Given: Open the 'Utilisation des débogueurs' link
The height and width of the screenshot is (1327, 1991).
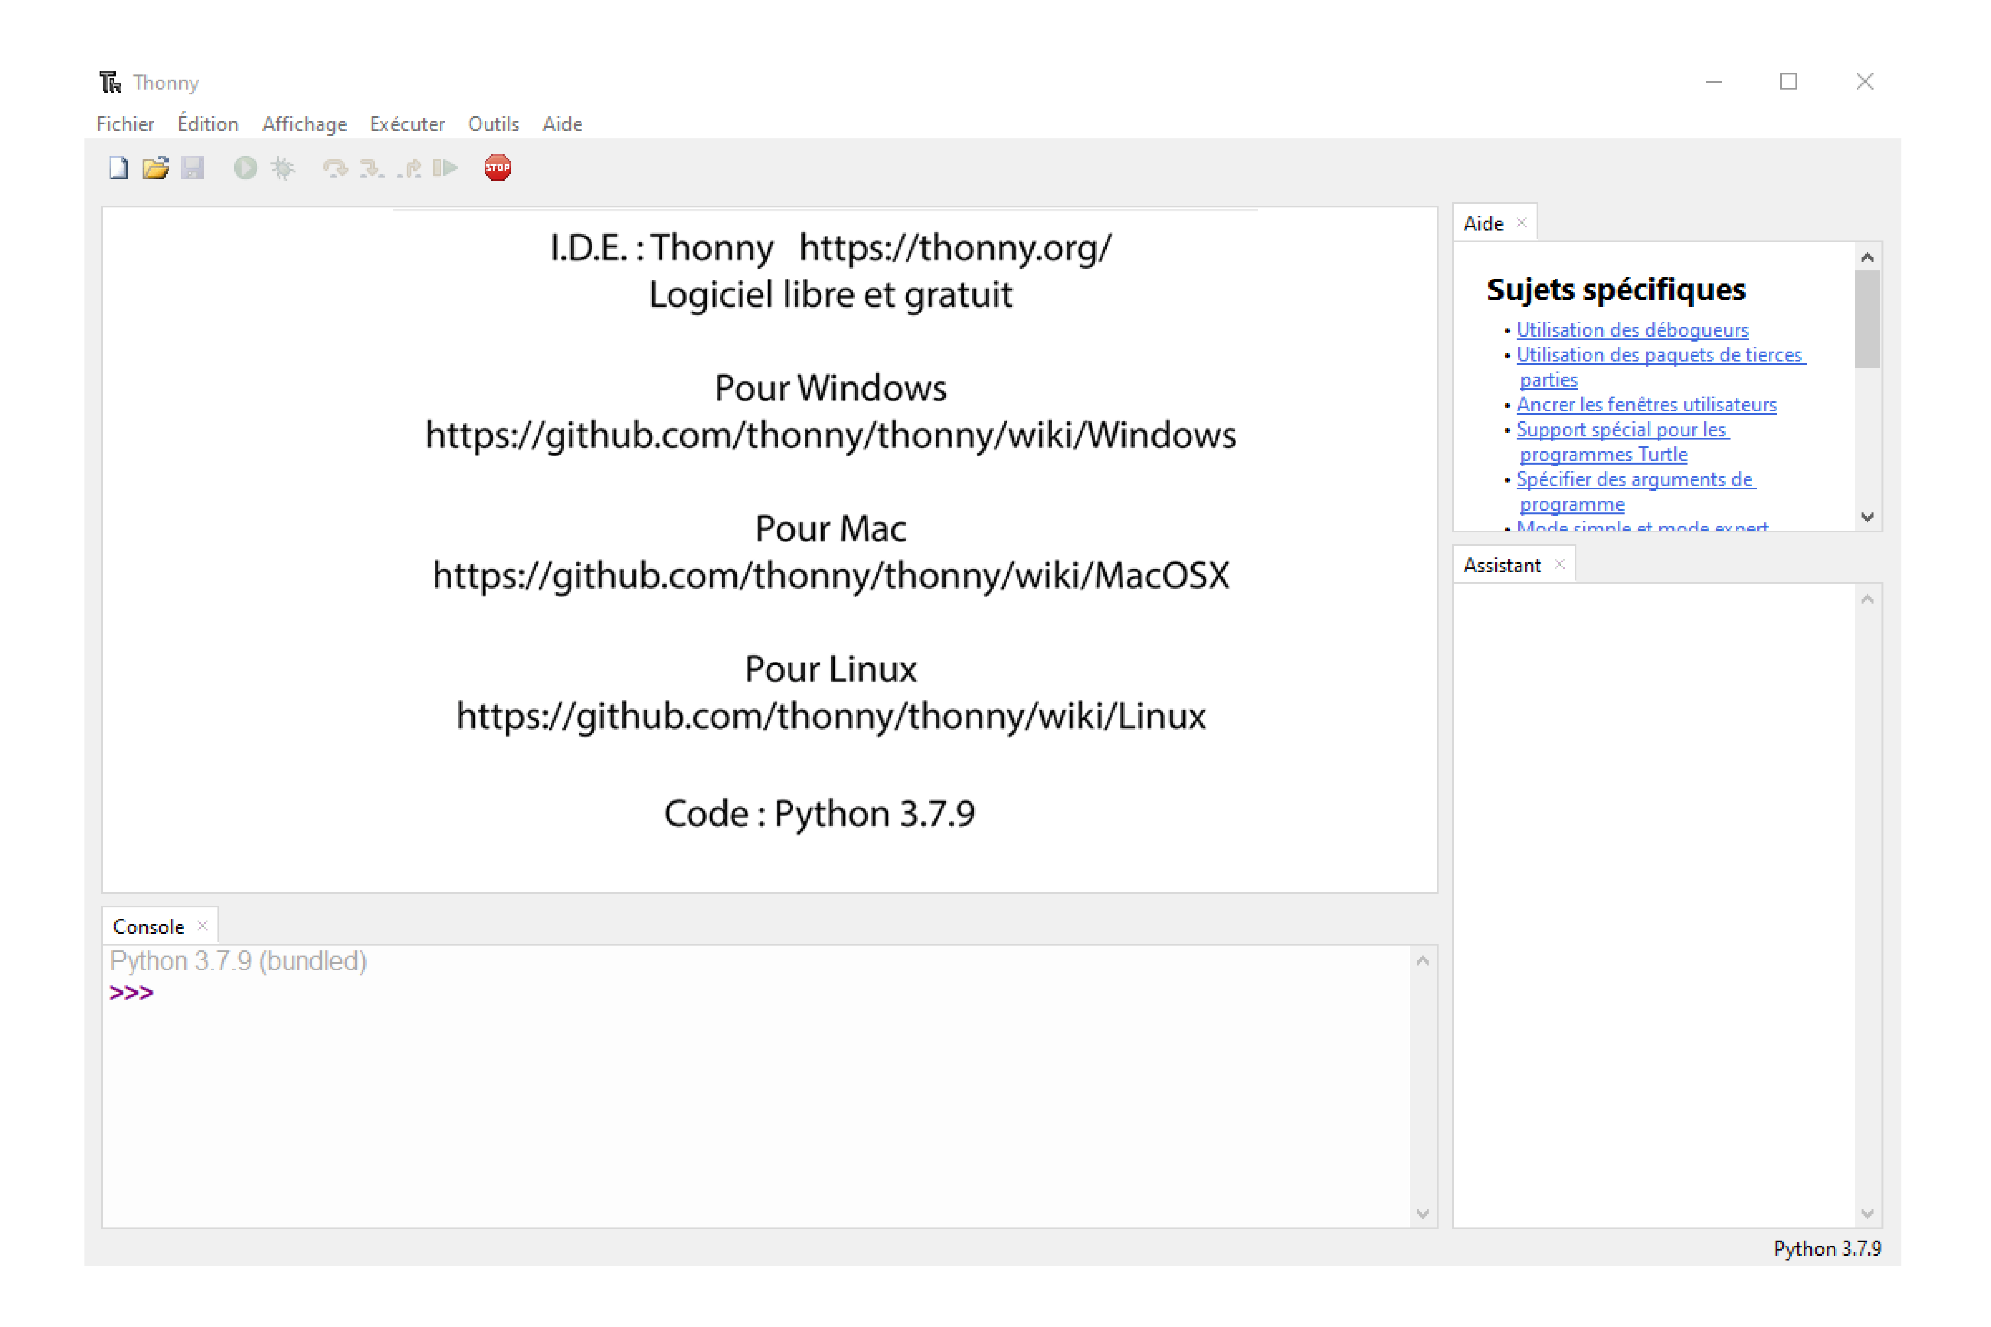Looking at the screenshot, I should (1632, 330).
